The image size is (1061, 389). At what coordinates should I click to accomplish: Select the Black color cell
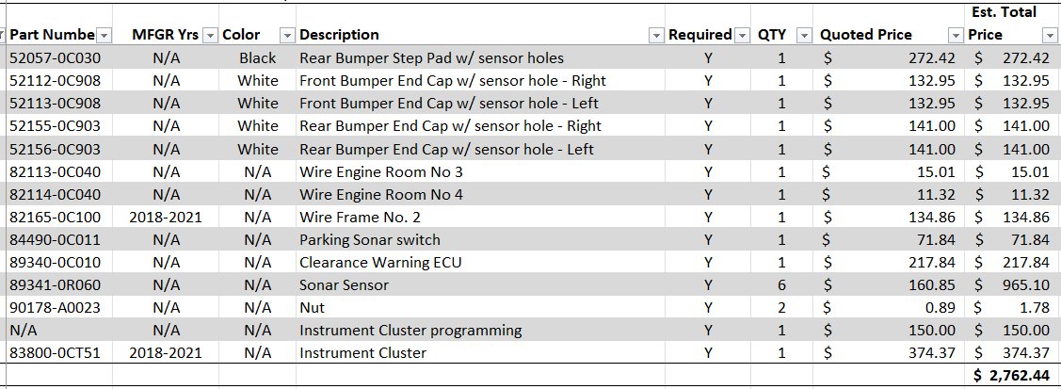[x=258, y=58]
